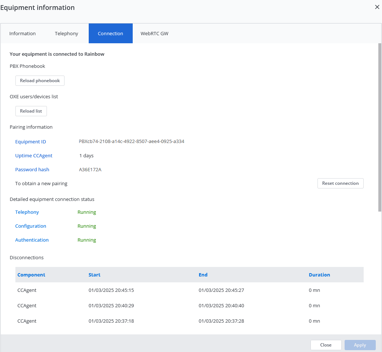Click the Configuration status label
Viewport: 382px width, 352px height.
[31, 226]
